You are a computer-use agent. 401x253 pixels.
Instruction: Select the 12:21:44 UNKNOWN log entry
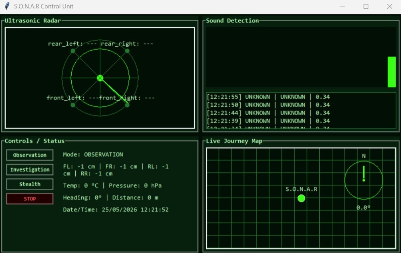[x=268, y=113]
